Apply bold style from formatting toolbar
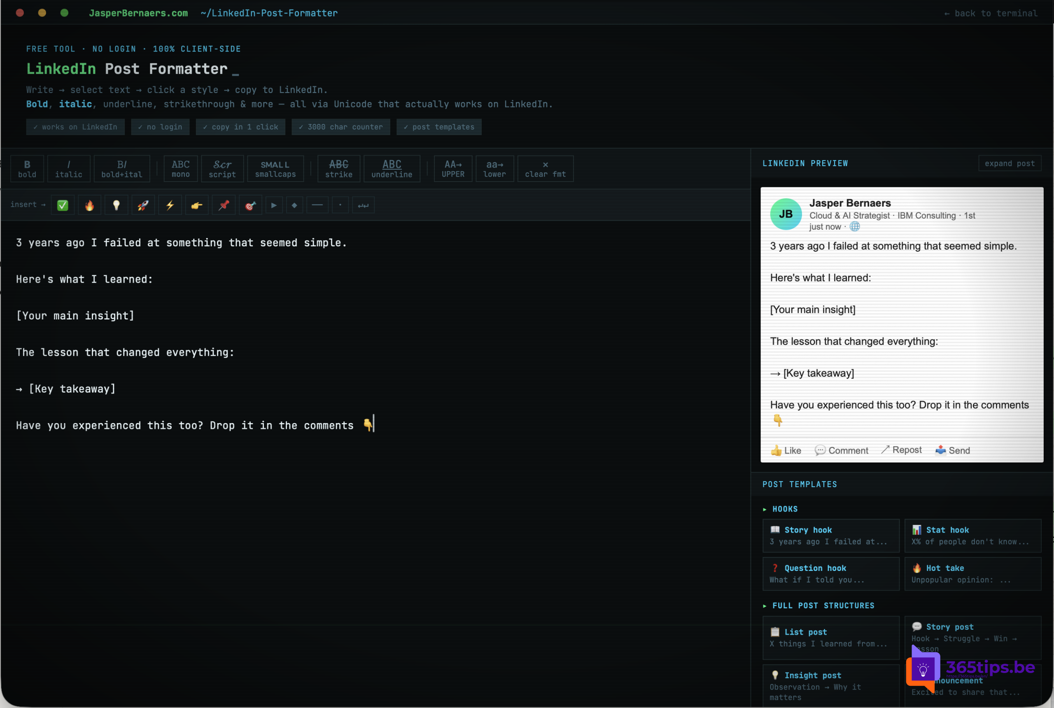Image resolution: width=1054 pixels, height=708 pixels. pos(27,169)
